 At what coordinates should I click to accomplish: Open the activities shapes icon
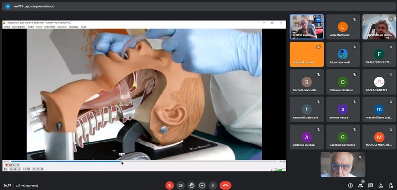(381, 185)
